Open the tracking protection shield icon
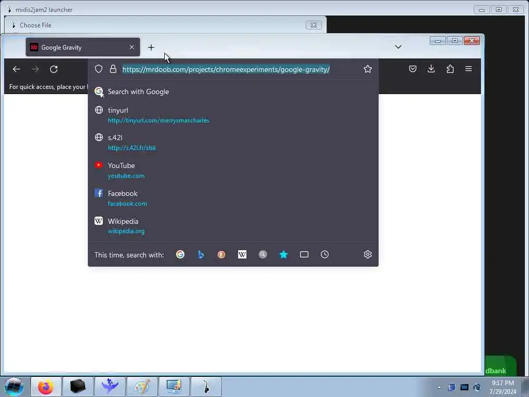 99,69
